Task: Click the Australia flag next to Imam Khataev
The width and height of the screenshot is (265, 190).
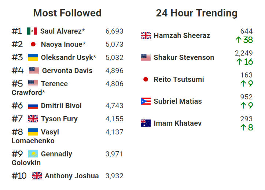Action: pyautogui.click(x=146, y=123)
